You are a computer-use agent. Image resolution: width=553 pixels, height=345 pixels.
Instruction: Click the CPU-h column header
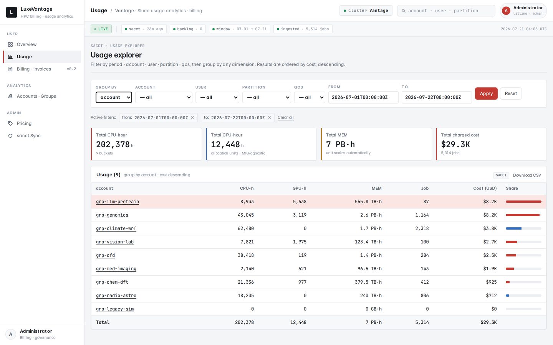click(247, 189)
